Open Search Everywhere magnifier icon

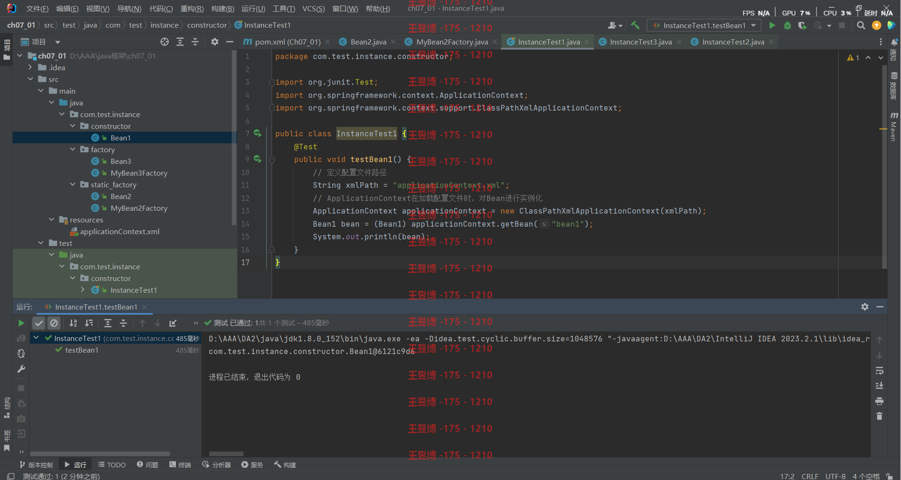[x=861, y=25]
